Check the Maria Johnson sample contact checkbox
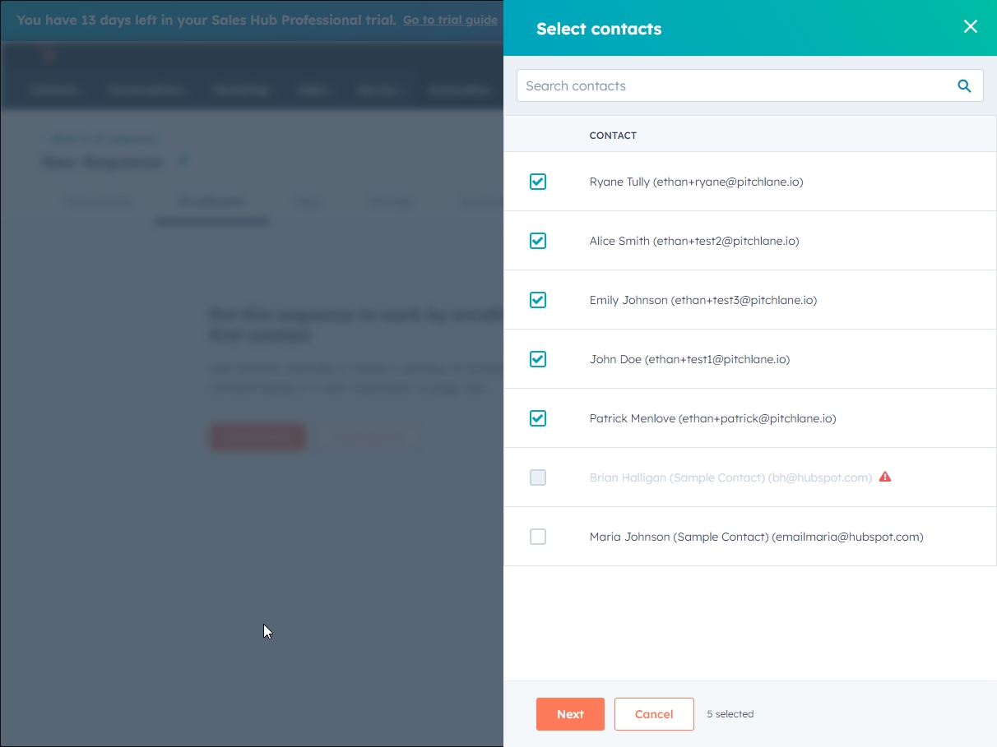Viewport: 997px width, 747px height. click(x=538, y=537)
